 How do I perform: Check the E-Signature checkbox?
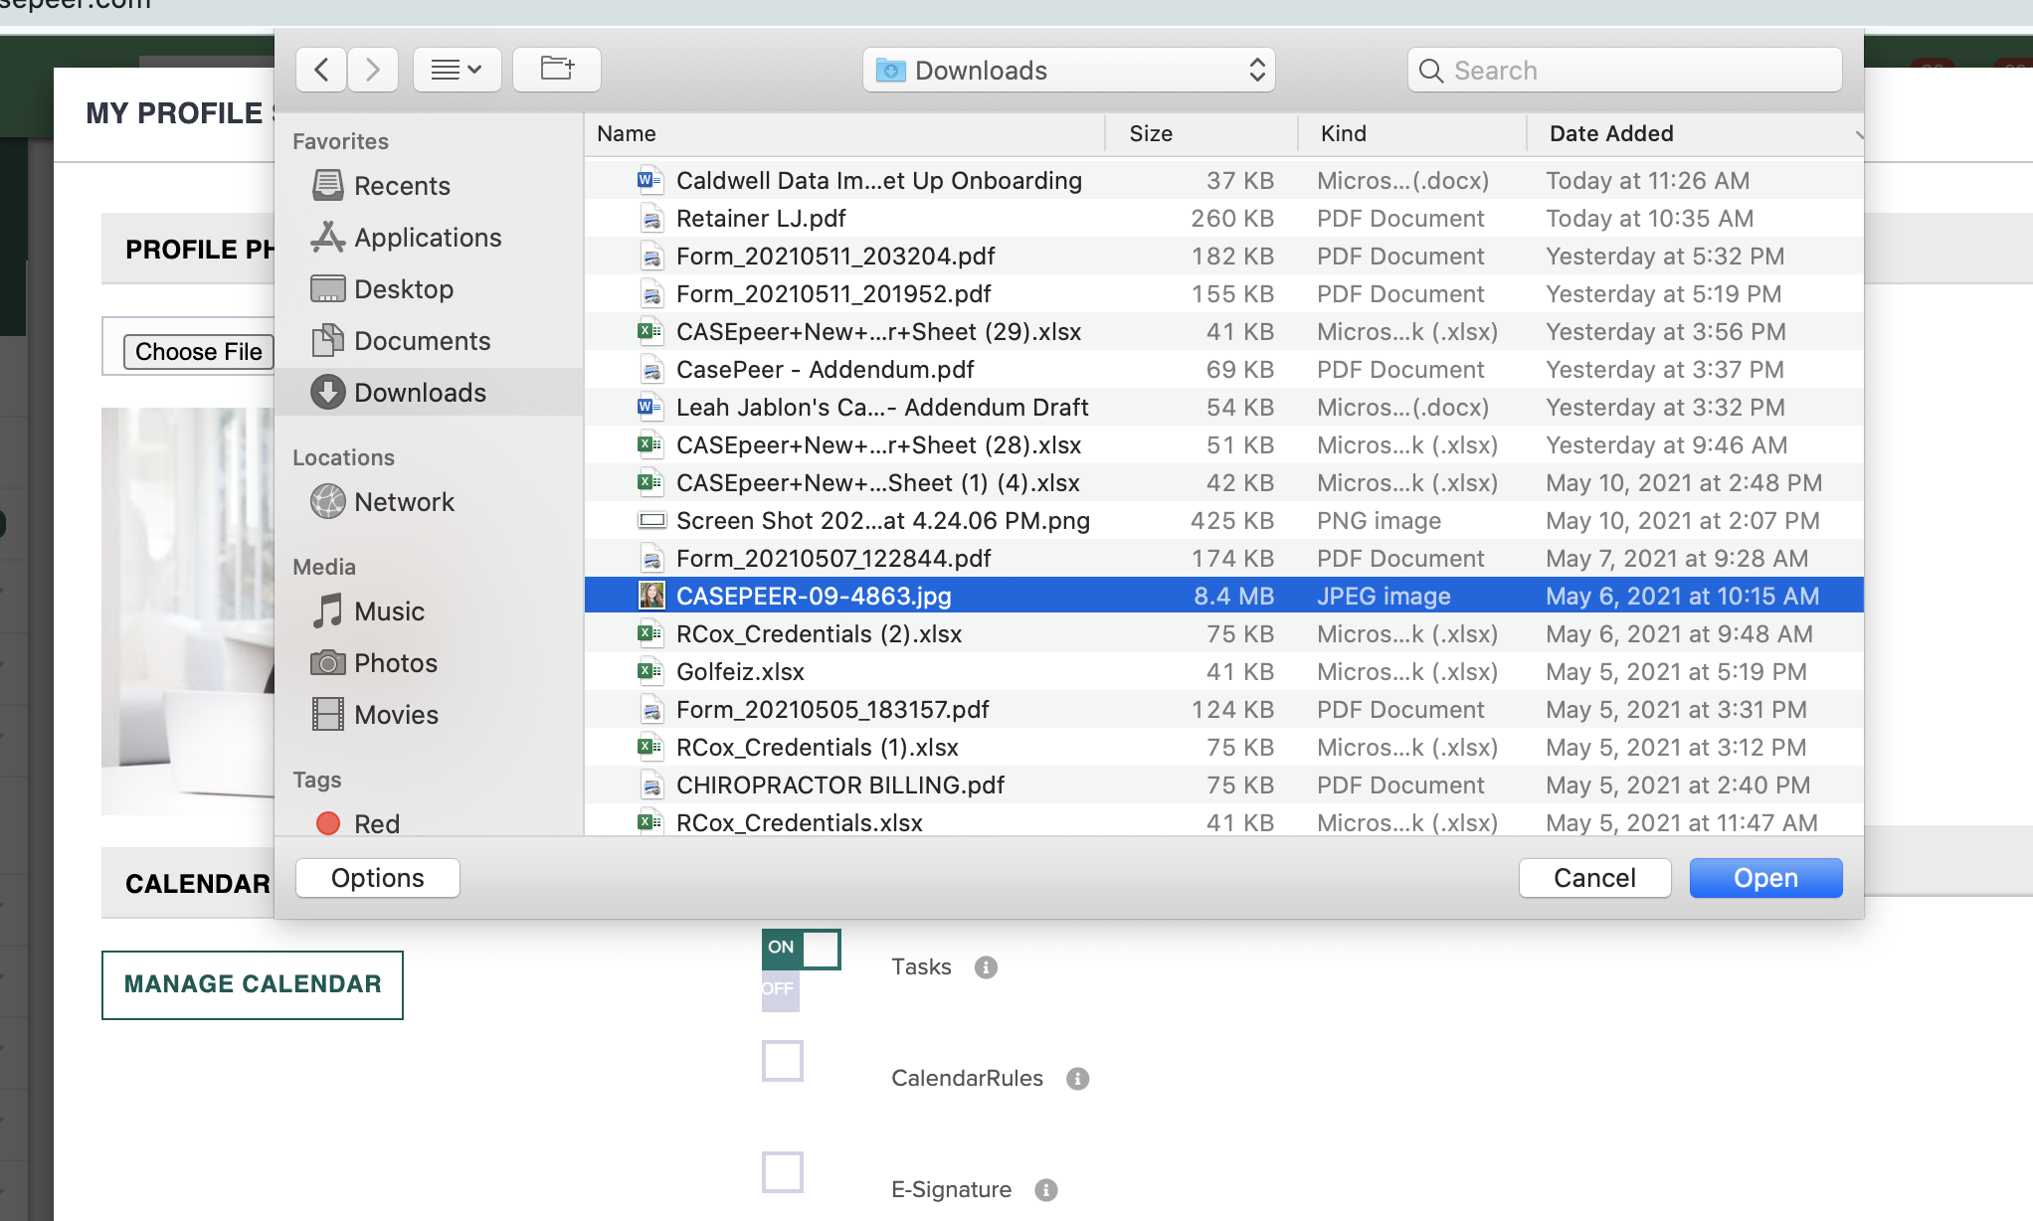click(783, 1172)
